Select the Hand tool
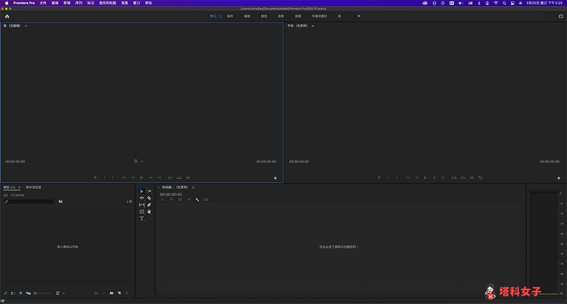Viewport: 567px width, 304px height. [150, 212]
